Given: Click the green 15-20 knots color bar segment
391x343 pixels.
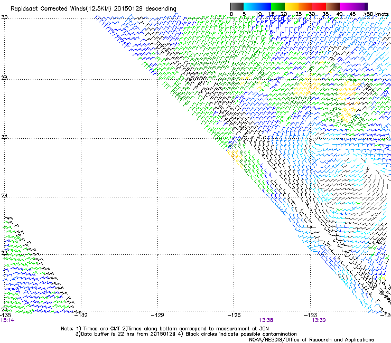Looking at the screenshot, I should point(278,6).
